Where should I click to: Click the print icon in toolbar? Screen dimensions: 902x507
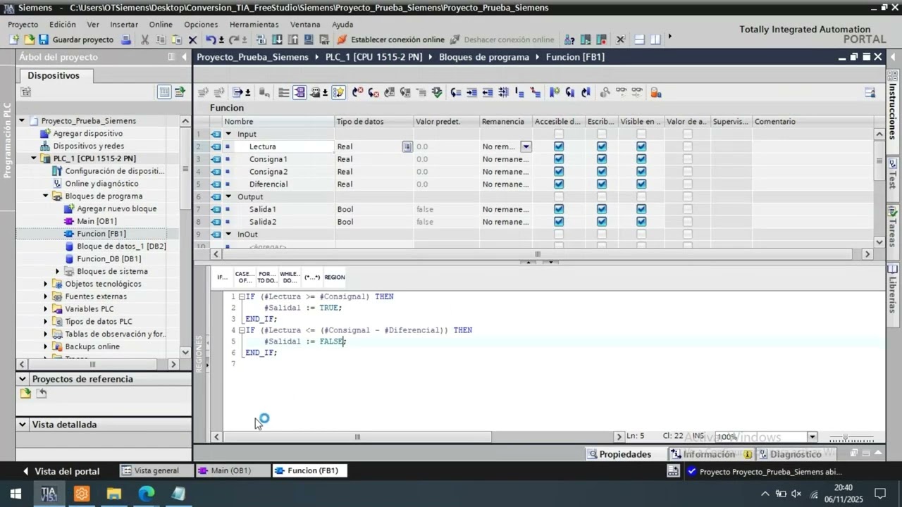(125, 39)
